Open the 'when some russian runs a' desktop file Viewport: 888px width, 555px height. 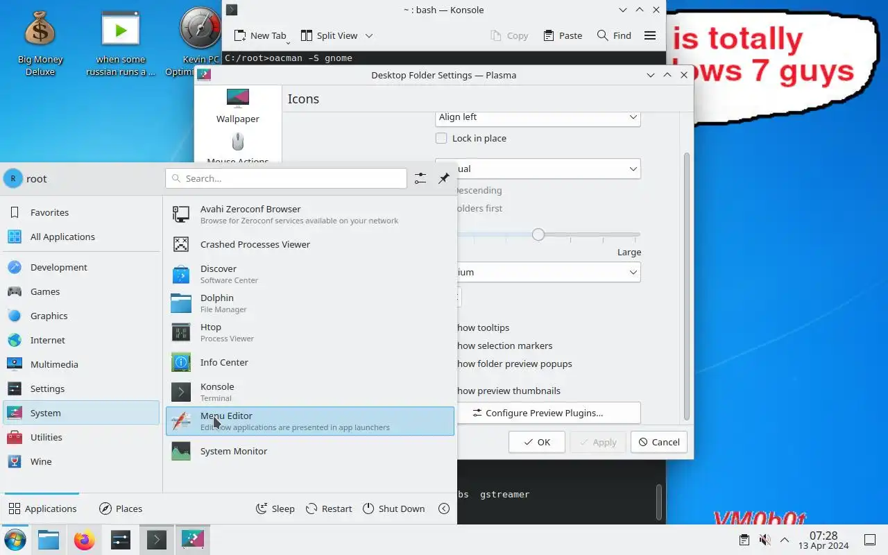coord(121,43)
